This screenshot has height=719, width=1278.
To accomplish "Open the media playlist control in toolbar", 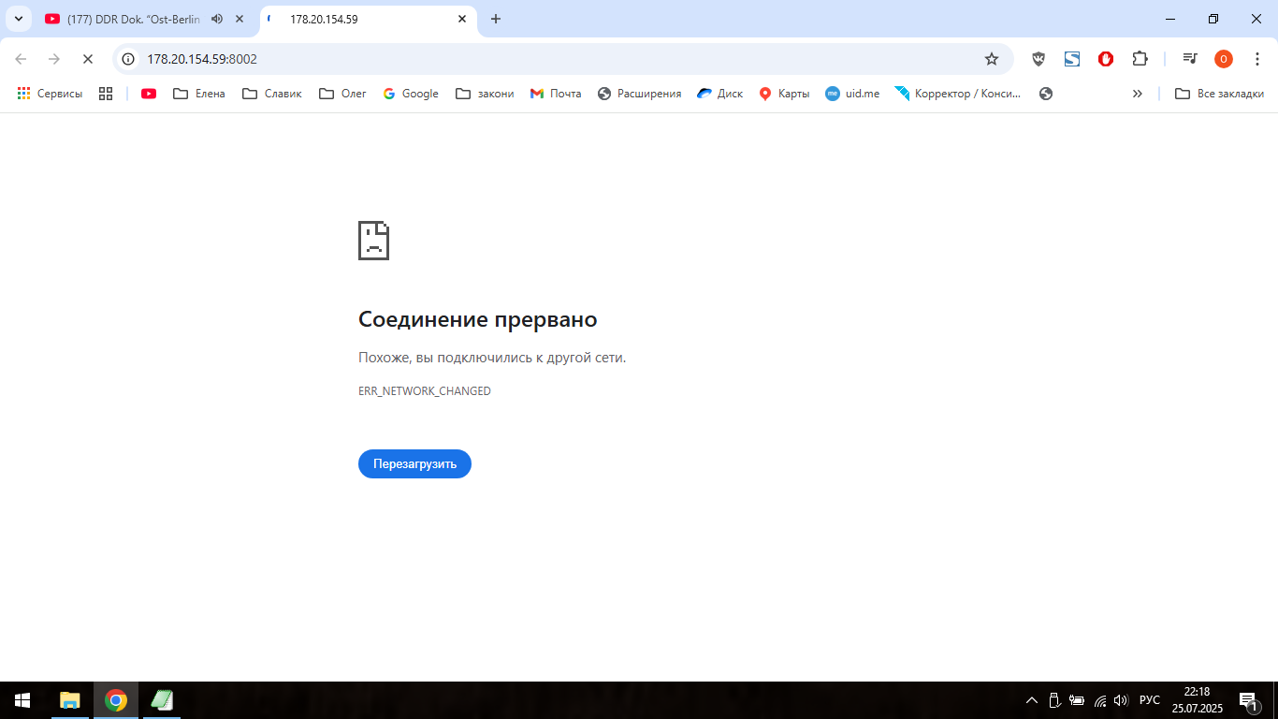I will 1190,58.
